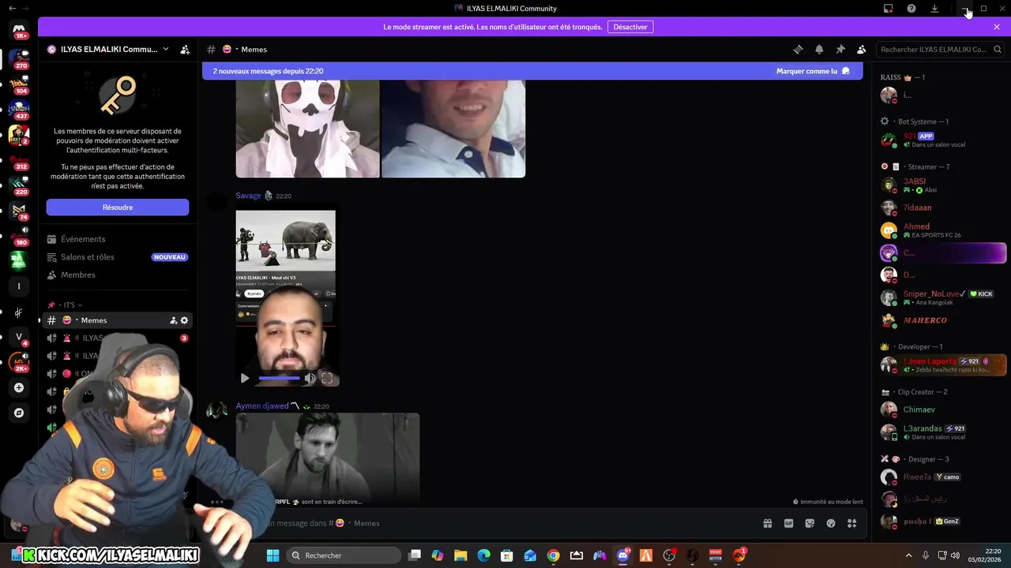
Task: Show hidden system tray icons
Action: (x=908, y=555)
